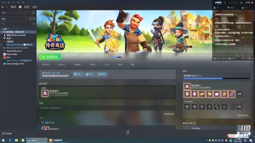Expand the system tray hidden icons
Viewport: 255px width, 143px height.
pos(207,140)
